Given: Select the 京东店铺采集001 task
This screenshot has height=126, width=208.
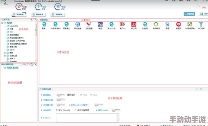Looking at the screenshot, I should tap(16, 38).
